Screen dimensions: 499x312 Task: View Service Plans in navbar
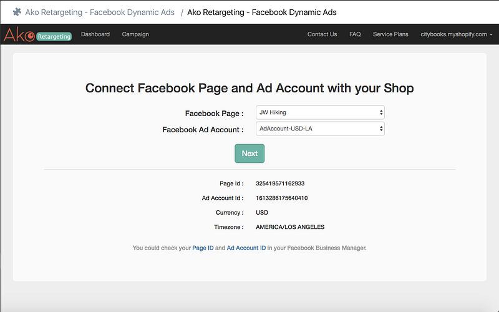[390, 34]
